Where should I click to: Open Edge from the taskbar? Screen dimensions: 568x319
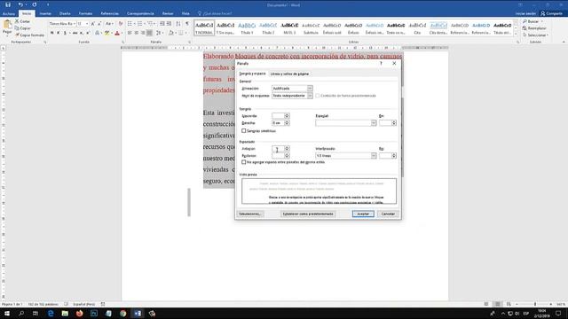coord(51,313)
